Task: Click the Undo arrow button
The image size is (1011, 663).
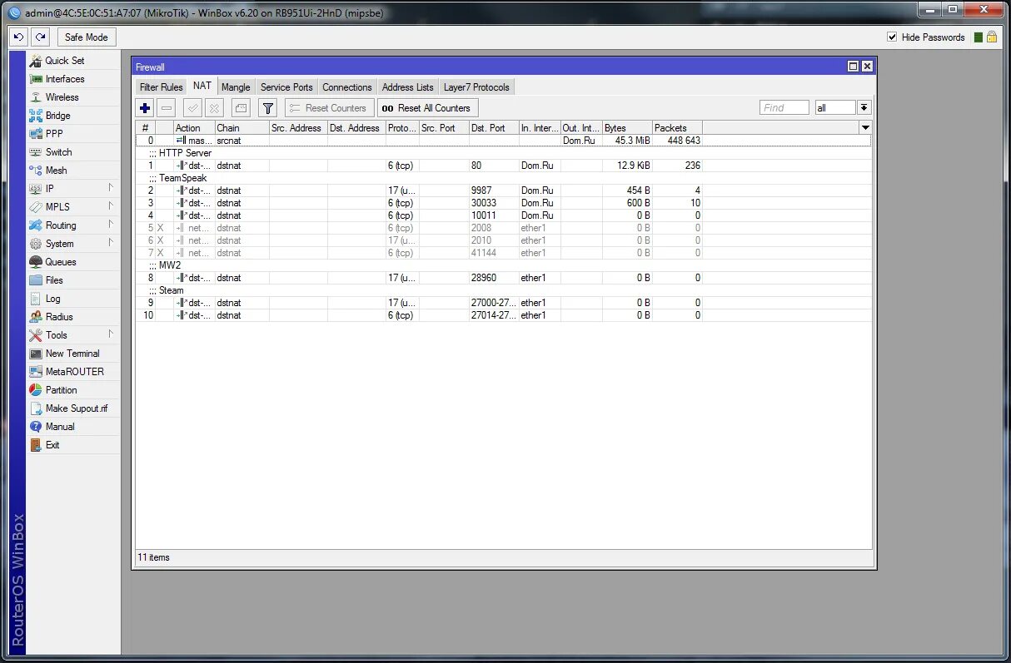Action: 18,37
